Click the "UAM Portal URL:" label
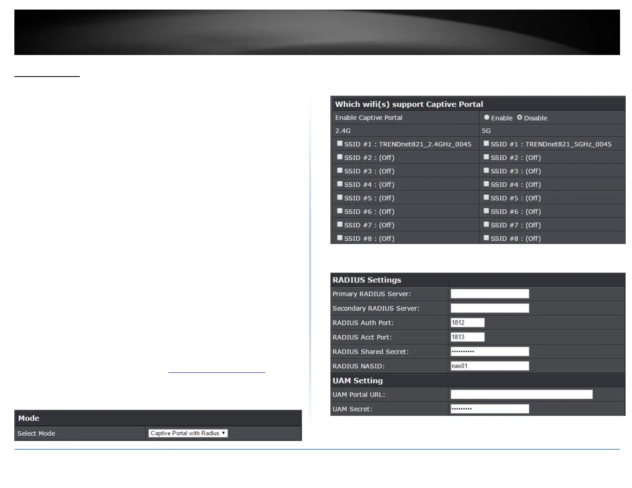Image resolution: width=632 pixels, height=488 pixels. pyautogui.click(x=359, y=395)
